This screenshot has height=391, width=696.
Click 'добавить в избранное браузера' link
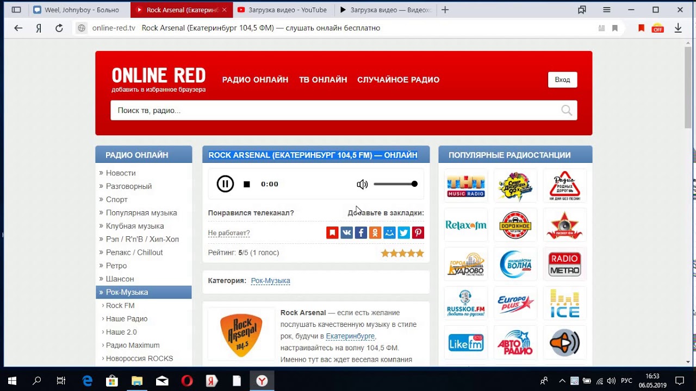pyautogui.click(x=159, y=90)
